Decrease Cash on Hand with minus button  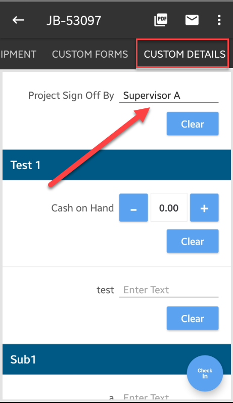(133, 208)
